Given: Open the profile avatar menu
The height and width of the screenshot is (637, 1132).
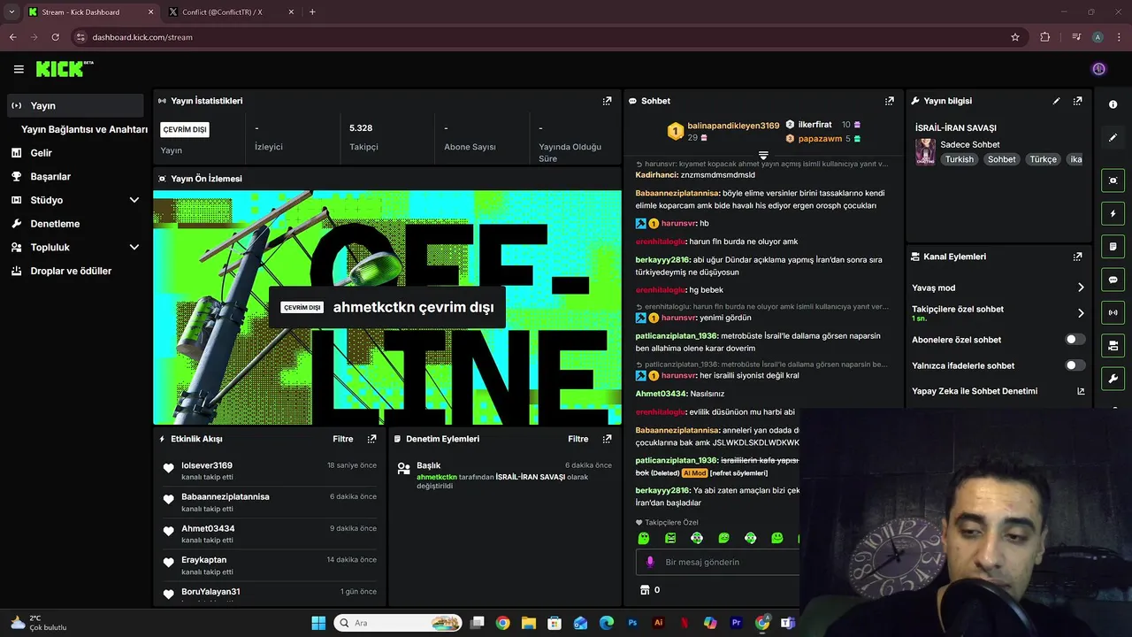Looking at the screenshot, I should pyautogui.click(x=1098, y=69).
